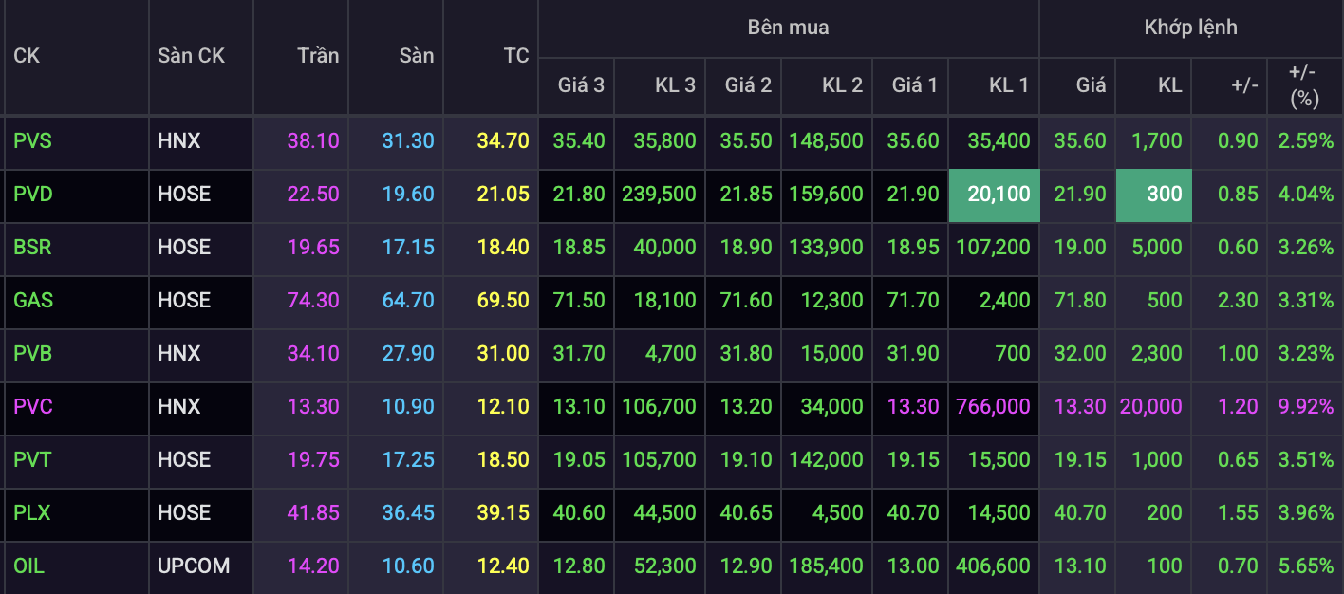Image resolution: width=1344 pixels, height=594 pixels.
Task: Sort by the KL 3 column header
Action: coord(675,85)
